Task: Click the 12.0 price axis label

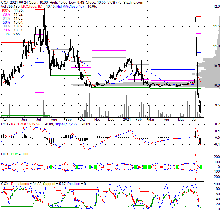Action: 216,7
